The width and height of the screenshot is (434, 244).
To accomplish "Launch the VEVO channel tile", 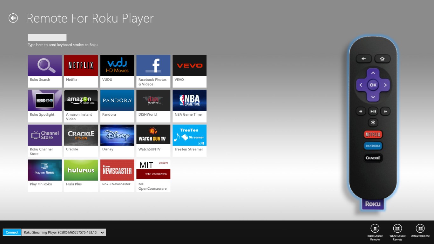I will [x=190, y=71].
